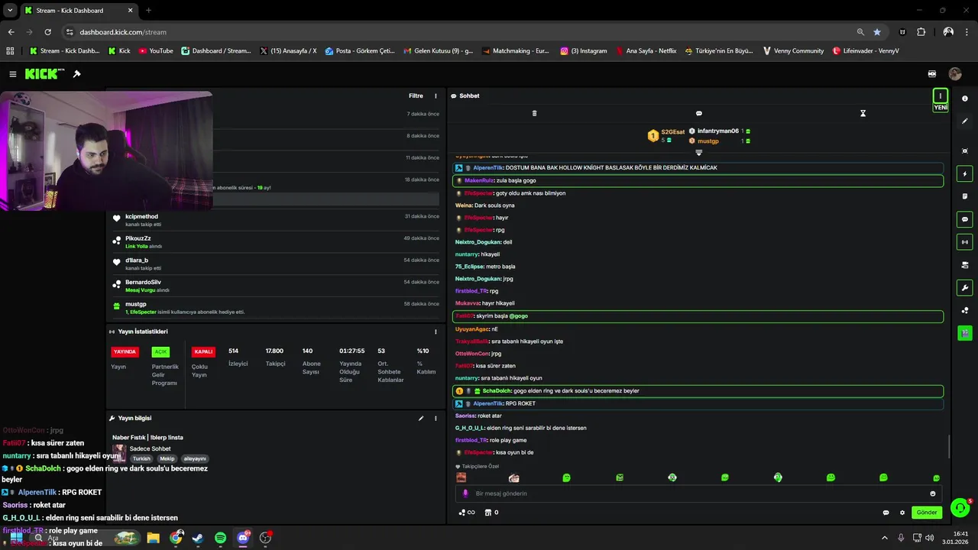Click the solid green square sidebar button
The image size is (978, 550).
(965, 333)
